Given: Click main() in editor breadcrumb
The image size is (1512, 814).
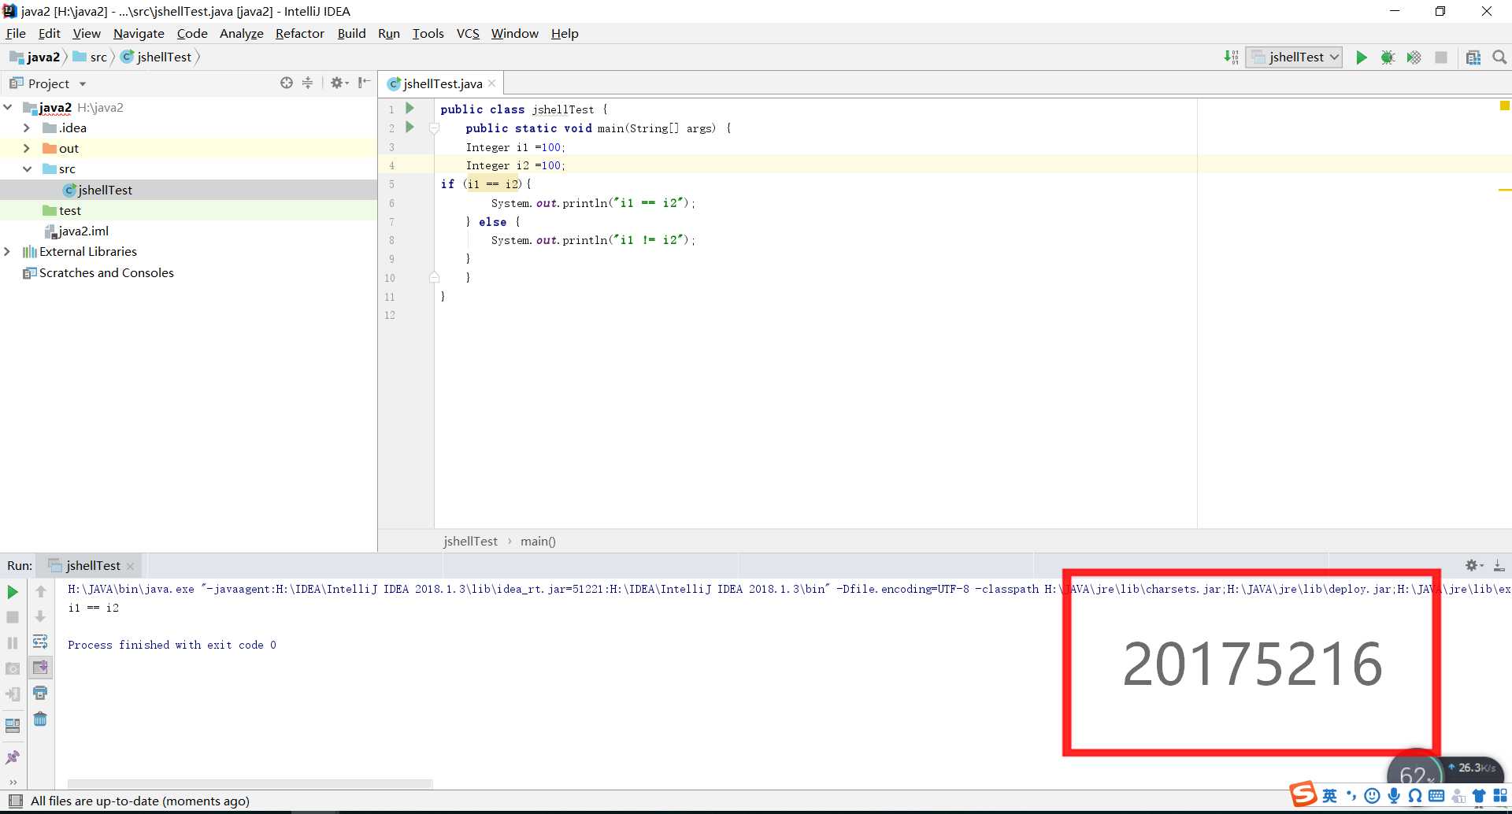Looking at the screenshot, I should pos(538,541).
